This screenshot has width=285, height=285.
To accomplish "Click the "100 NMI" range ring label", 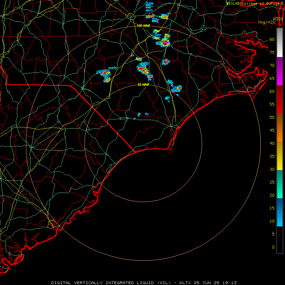I will 143,26.
